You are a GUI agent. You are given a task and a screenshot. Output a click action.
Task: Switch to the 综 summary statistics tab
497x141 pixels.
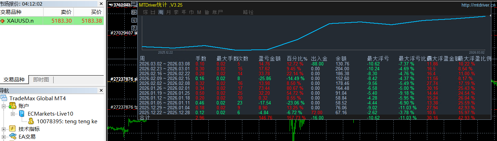(x=145, y=12)
